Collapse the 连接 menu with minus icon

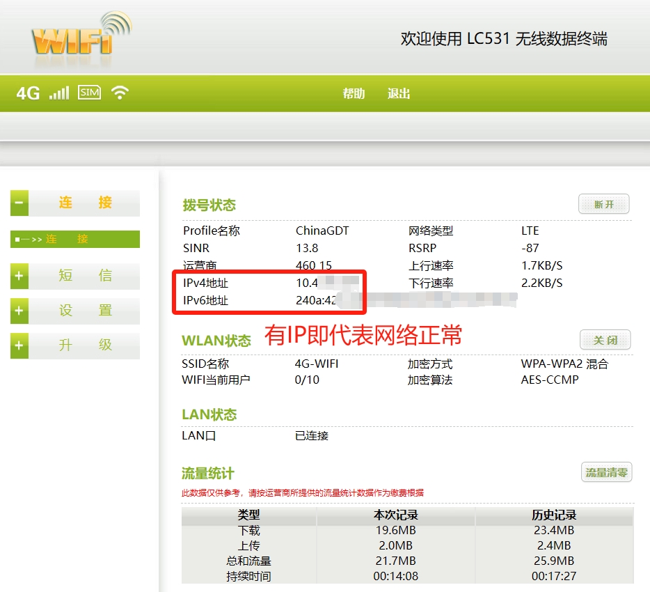[x=19, y=203]
